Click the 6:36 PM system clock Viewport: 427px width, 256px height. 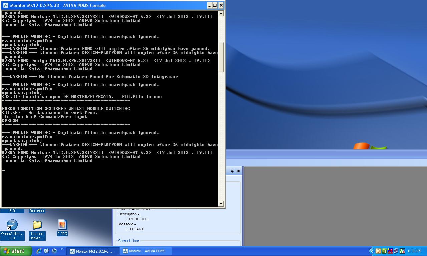coord(414,251)
